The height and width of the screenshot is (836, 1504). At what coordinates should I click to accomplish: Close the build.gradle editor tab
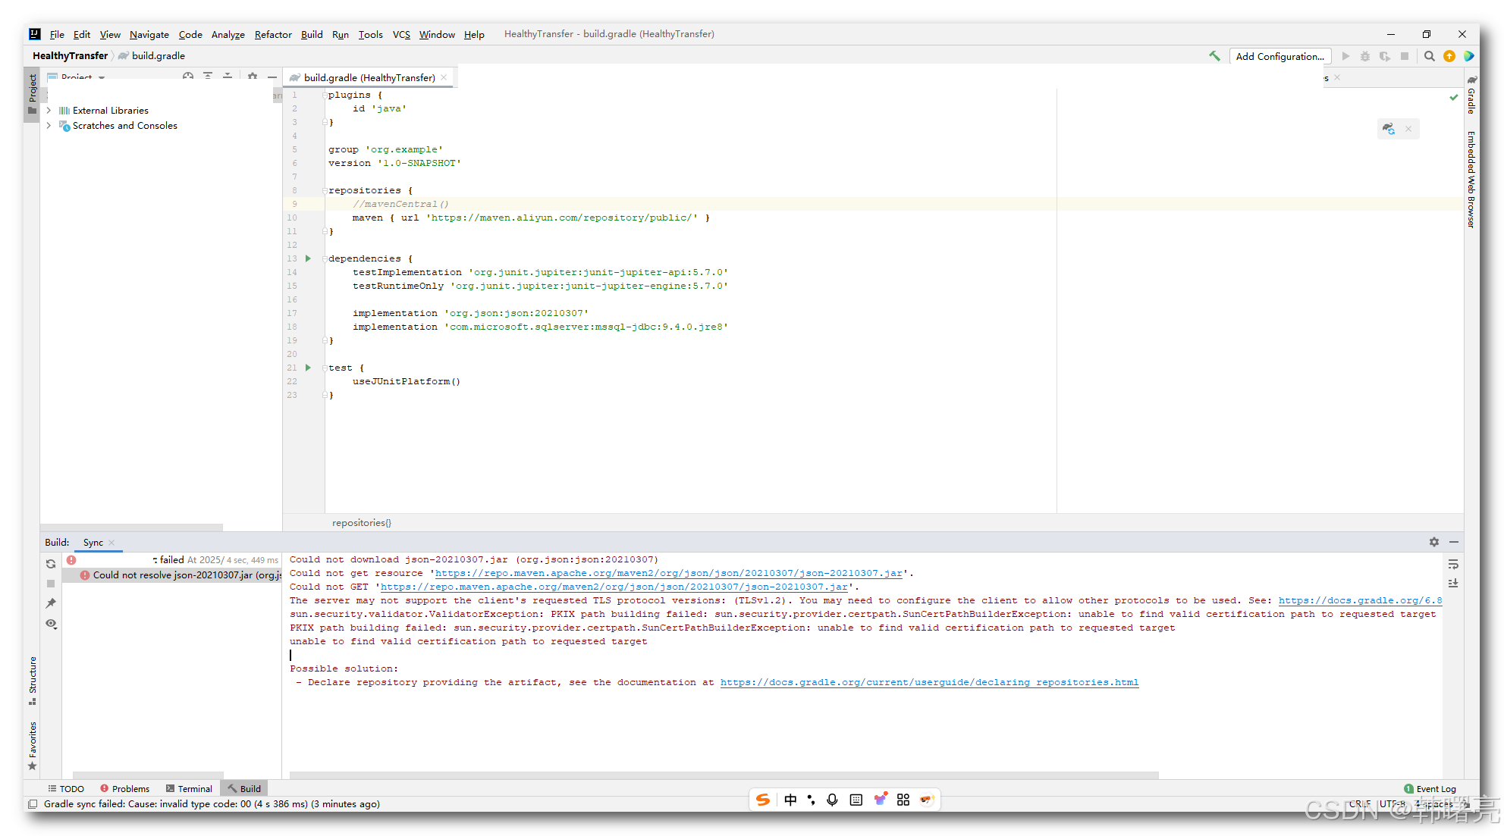click(x=444, y=77)
